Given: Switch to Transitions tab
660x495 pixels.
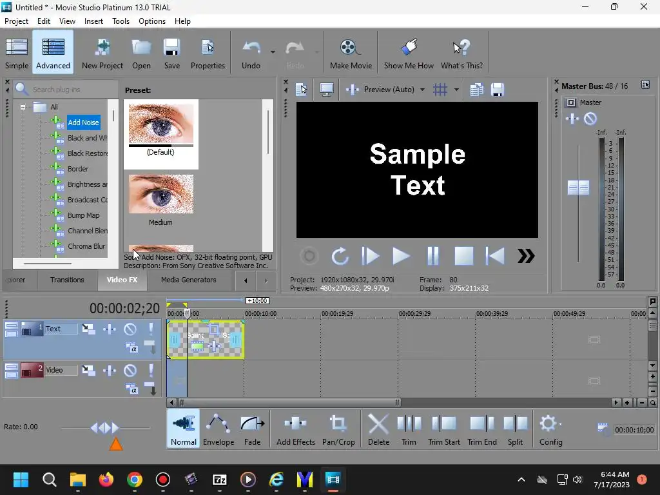Looking at the screenshot, I should 67,280.
